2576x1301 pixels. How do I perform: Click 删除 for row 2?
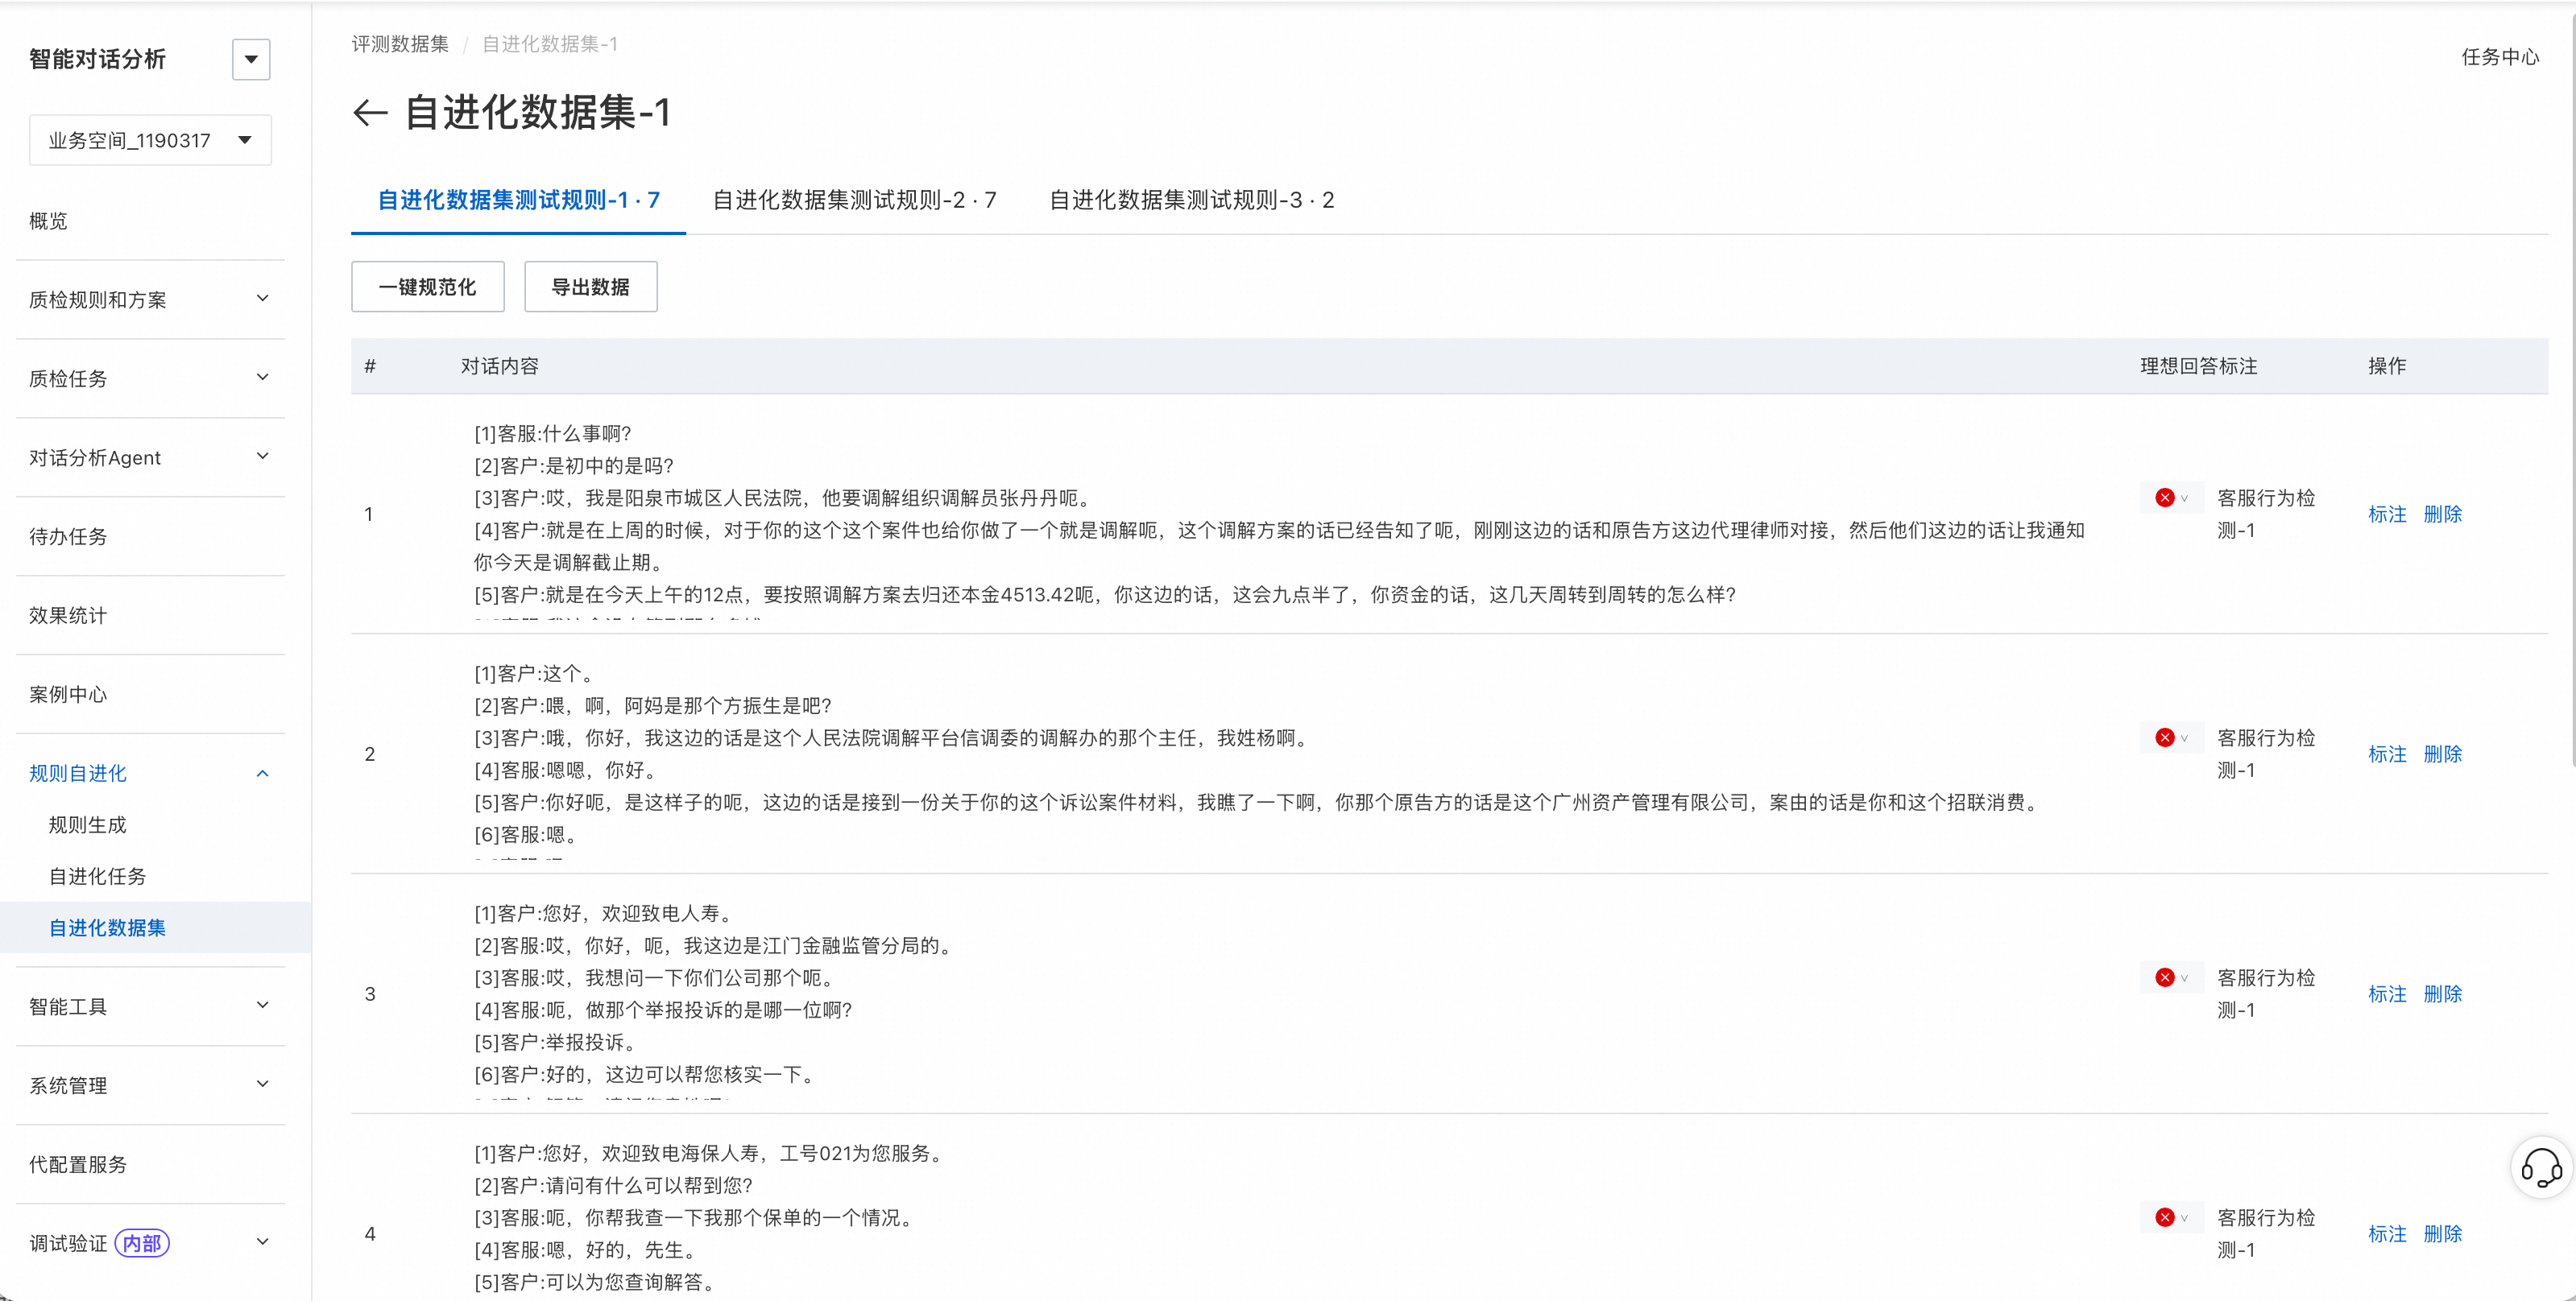(x=2443, y=754)
